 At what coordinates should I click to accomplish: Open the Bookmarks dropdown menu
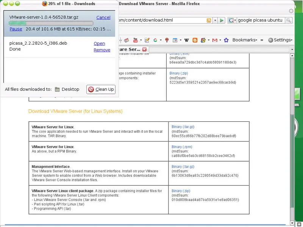click(245, 40)
